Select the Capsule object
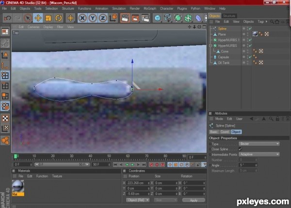The width and height of the screenshot is (291, 208). 224,57
